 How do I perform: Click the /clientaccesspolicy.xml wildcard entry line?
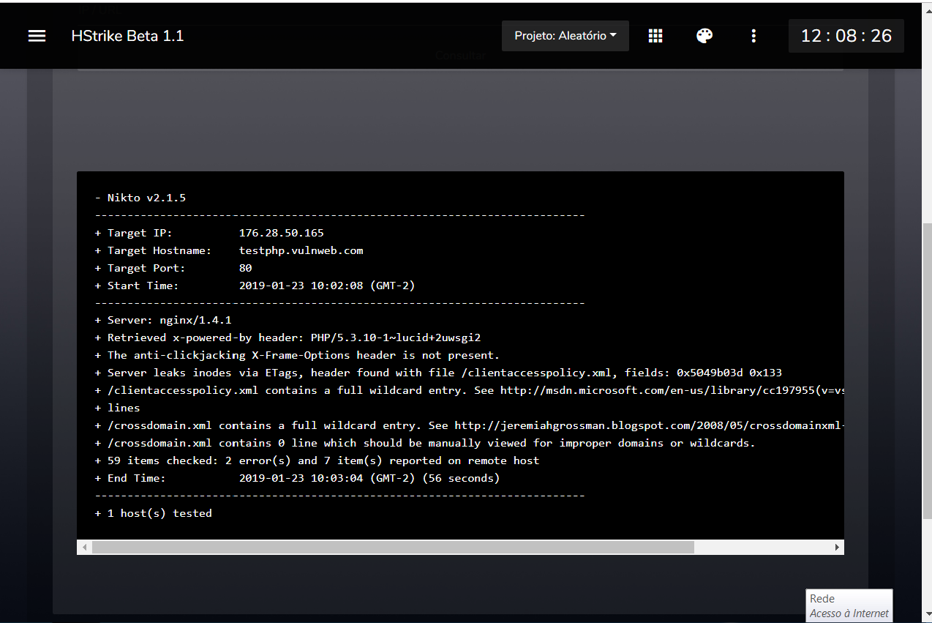pyautogui.click(x=470, y=390)
